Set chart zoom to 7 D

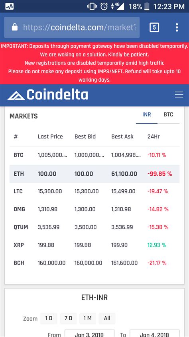tap(68, 318)
